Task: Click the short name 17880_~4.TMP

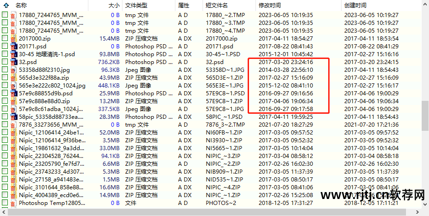Action: tap(225, 31)
